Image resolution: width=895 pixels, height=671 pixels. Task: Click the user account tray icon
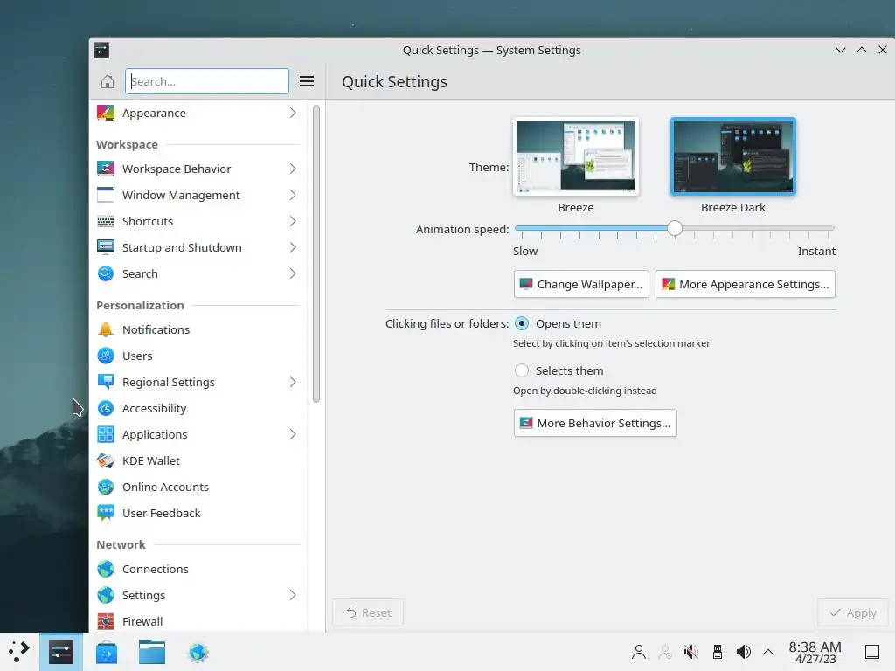coord(639,652)
